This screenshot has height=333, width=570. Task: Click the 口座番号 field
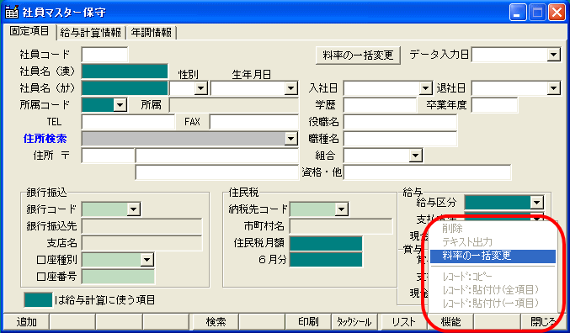pyautogui.click(x=118, y=277)
